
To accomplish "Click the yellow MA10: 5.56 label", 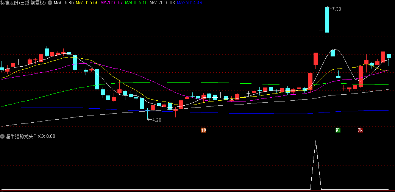I will pyautogui.click(x=87, y=3).
